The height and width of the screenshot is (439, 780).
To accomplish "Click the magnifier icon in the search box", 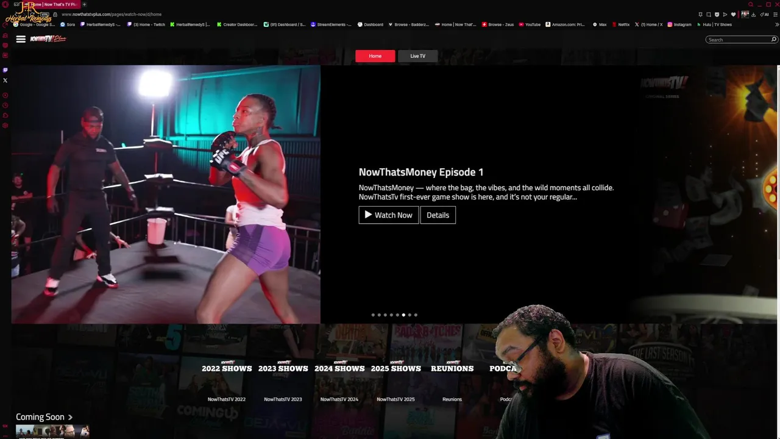I will pos(774,40).
